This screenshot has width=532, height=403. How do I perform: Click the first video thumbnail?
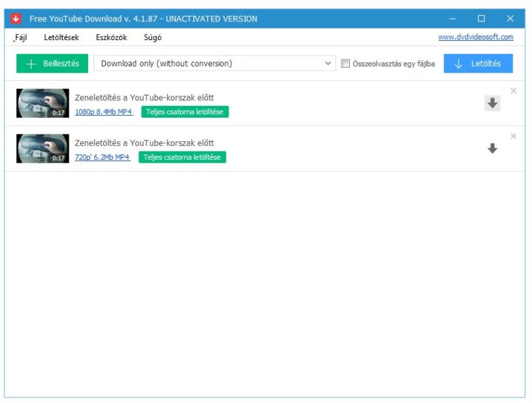pos(42,103)
